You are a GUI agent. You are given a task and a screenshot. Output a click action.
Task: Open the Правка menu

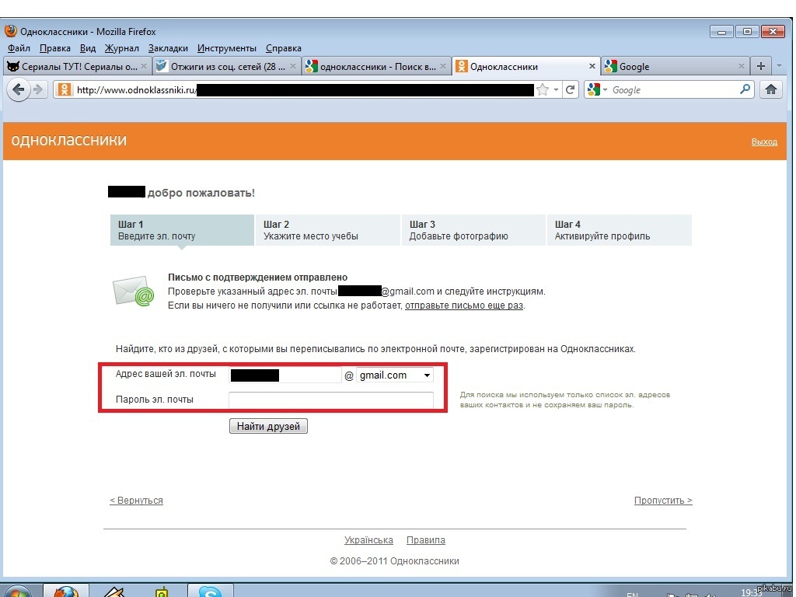(x=55, y=48)
